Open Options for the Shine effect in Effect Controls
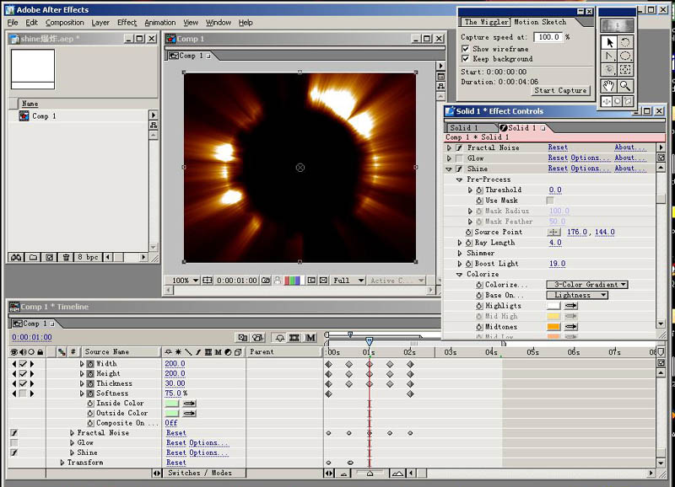The width and height of the screenshot is (675, 487). click(x=590, y=169)
